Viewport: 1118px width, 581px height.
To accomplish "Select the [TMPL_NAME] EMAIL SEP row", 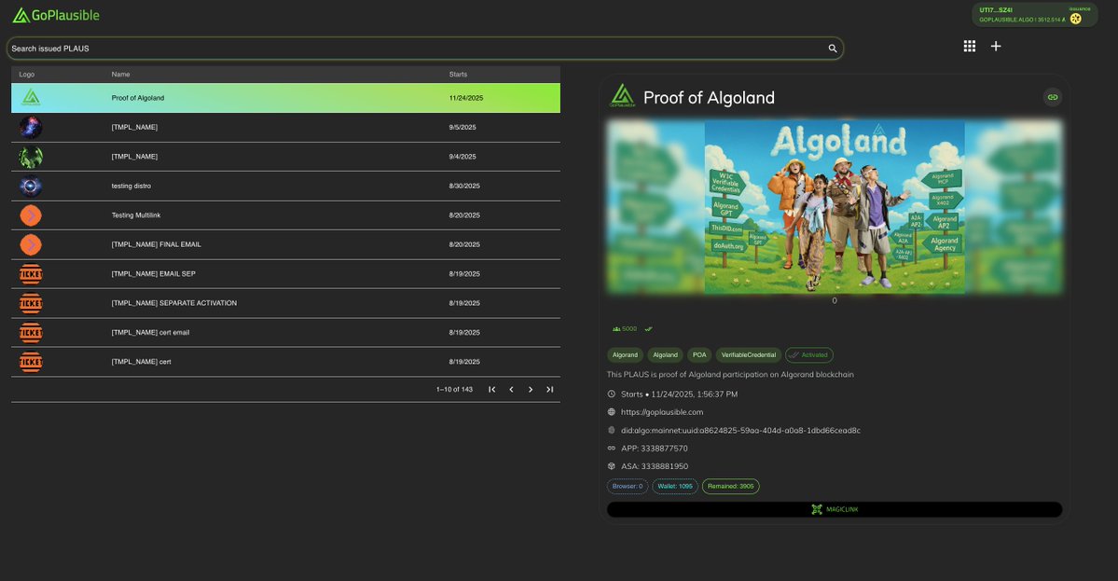I will pos(285,274).
